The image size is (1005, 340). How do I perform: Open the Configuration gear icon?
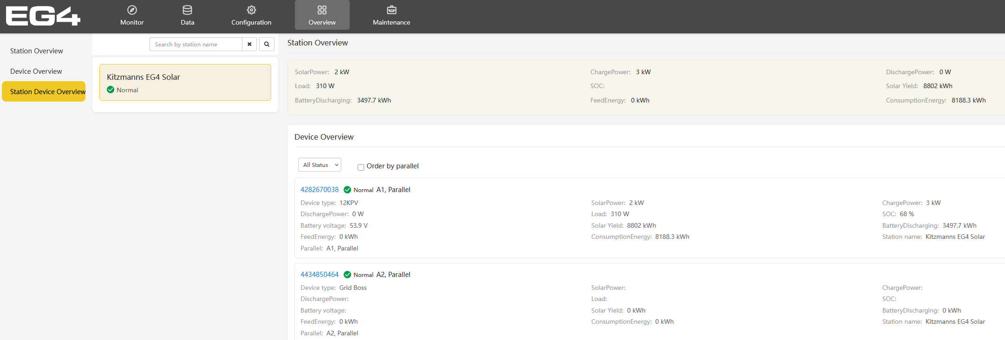click(x=251, y=10)
